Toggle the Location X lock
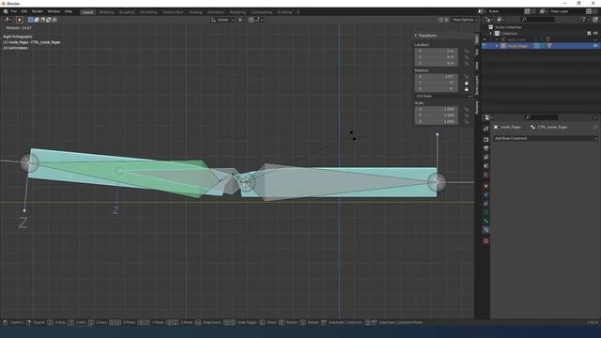 pyautogui.click(x=467, y=51)
